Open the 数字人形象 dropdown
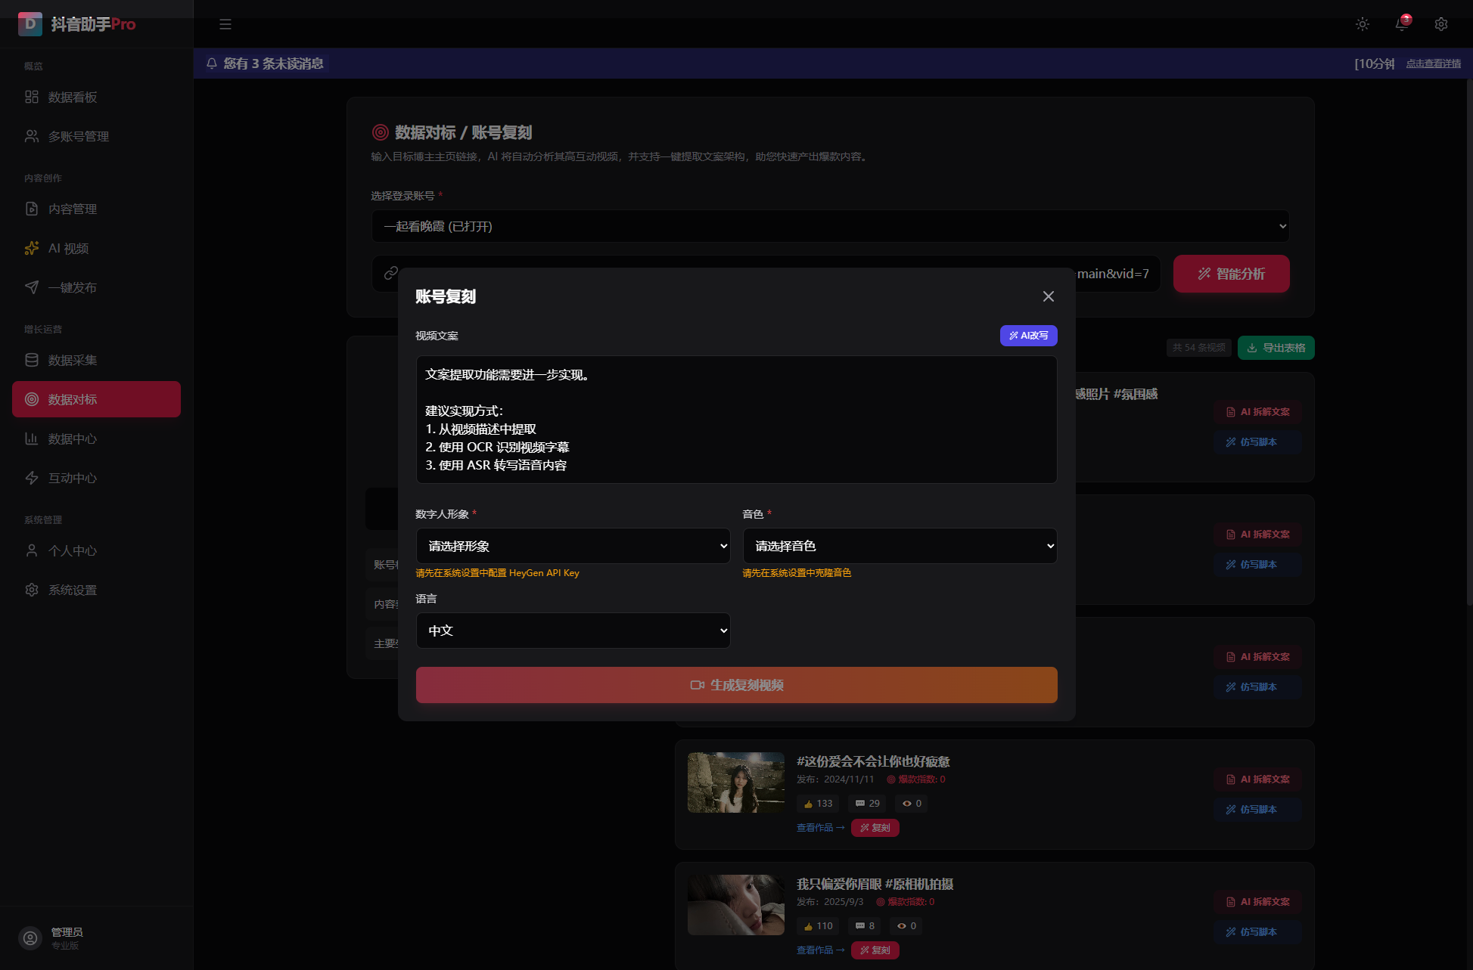 pyautogui.click(x=573, y=546)
